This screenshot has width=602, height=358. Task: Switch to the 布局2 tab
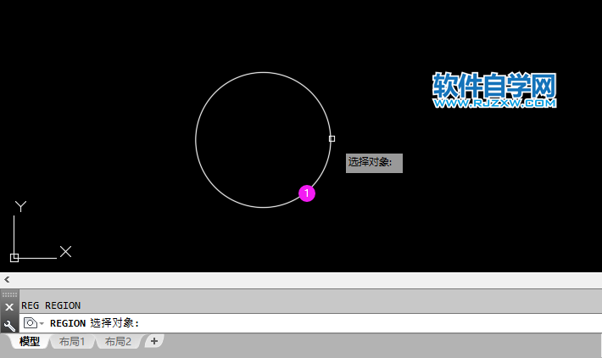pyautogui.click(x=118, y=341)
